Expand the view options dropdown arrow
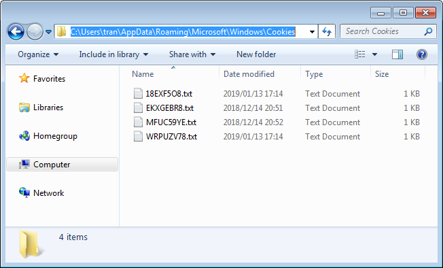The image size is (443, 268). (x=374, y=54)
